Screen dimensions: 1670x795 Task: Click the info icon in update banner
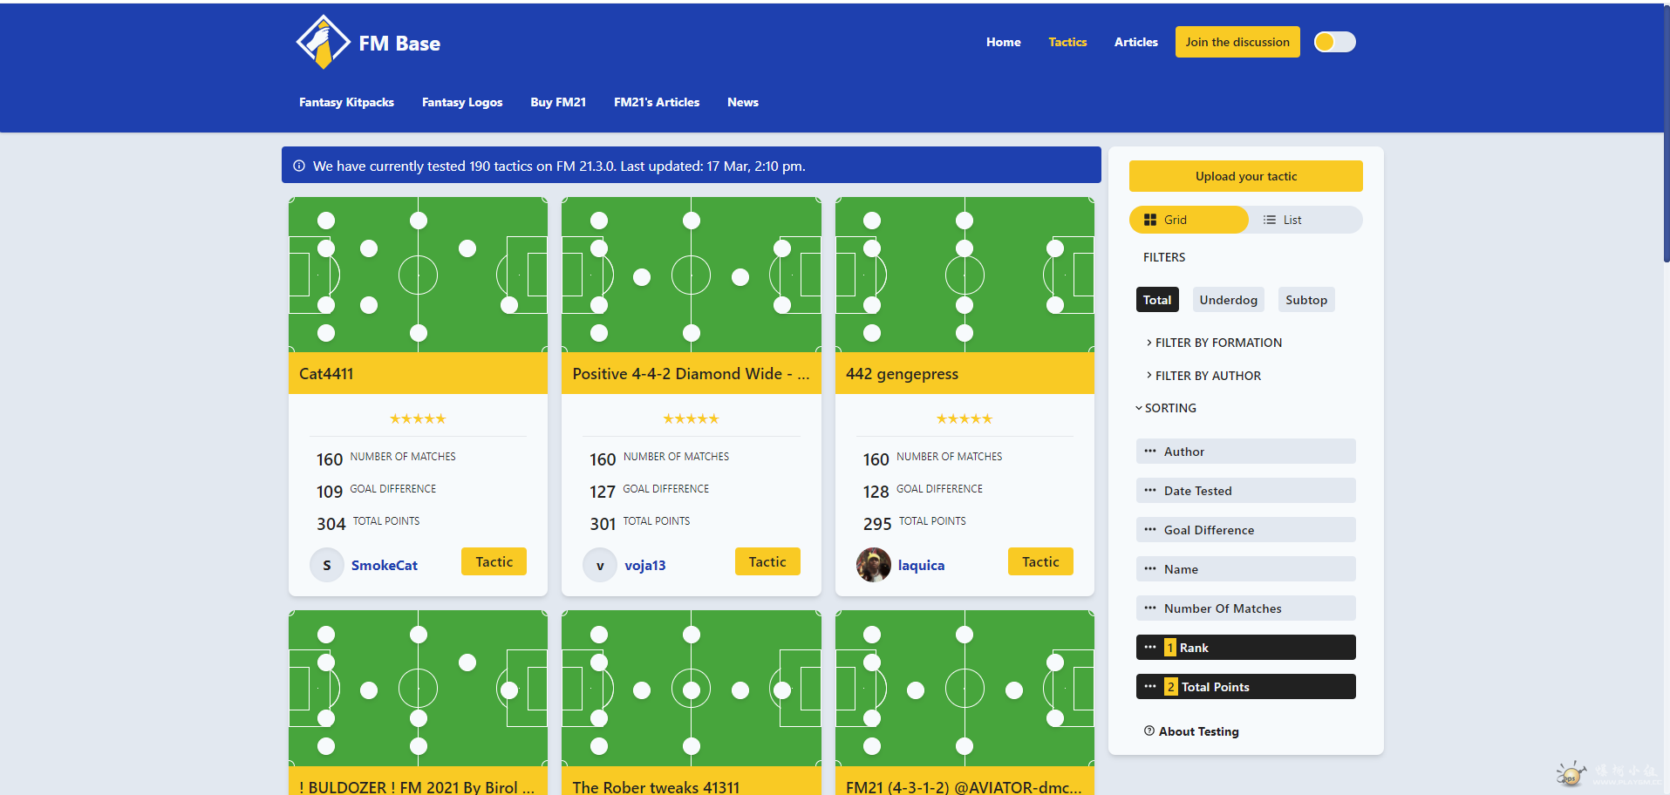tap(299, 166)
